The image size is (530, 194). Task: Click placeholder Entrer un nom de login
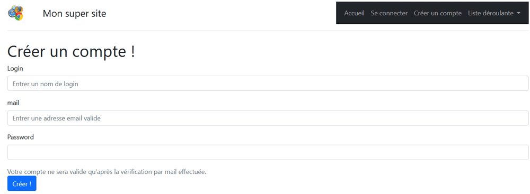pyautogui.click(x=45, y=84)
